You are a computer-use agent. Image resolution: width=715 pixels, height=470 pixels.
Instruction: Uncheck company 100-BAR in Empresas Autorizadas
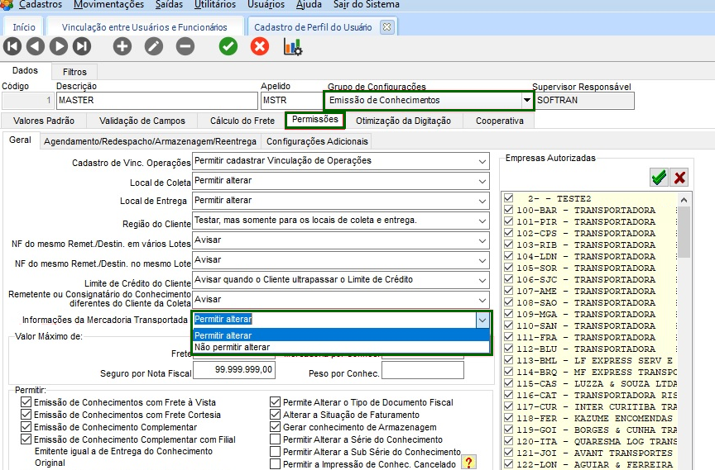[507, 211]
